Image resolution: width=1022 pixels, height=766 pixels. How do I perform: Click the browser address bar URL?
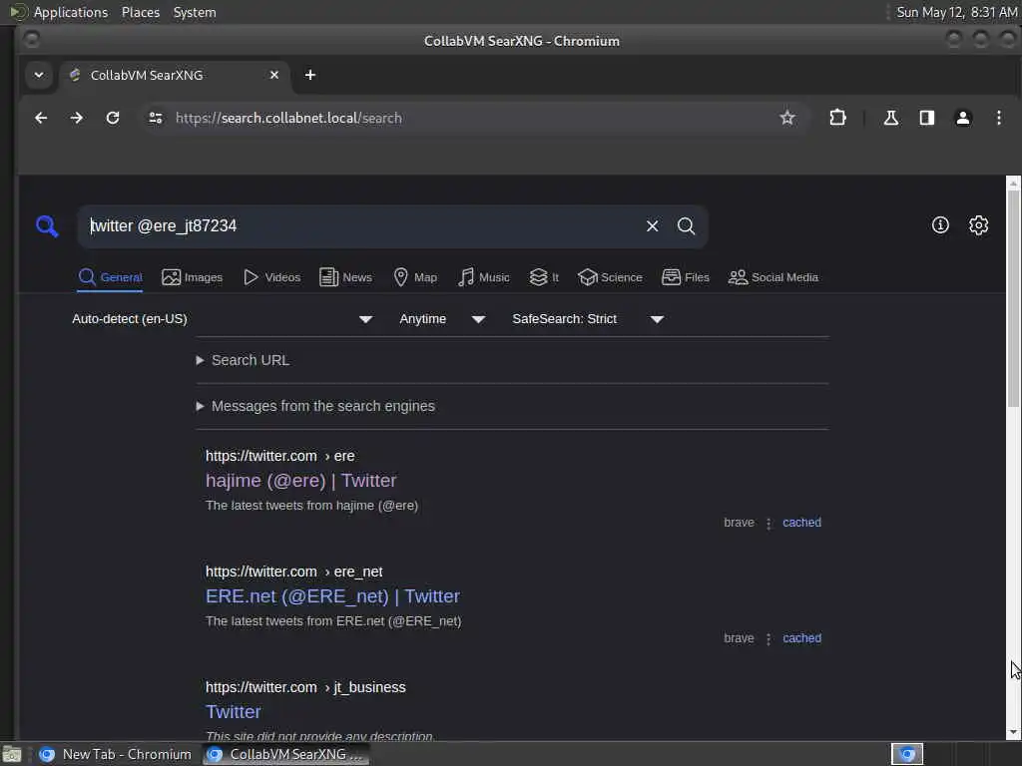coord(288,118)
